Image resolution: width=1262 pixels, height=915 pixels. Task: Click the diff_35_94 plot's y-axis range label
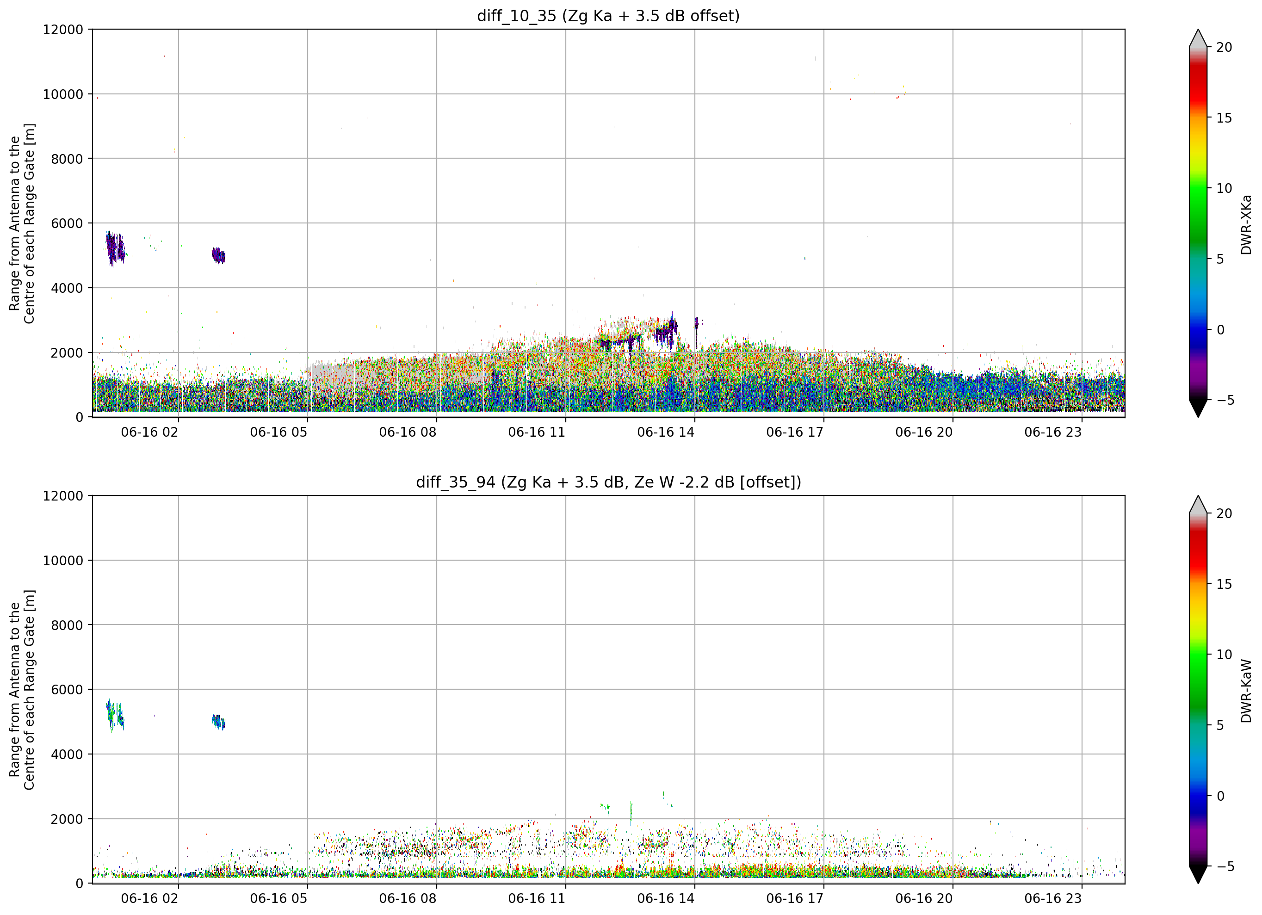pyautogui.click(x=22, y=690)
